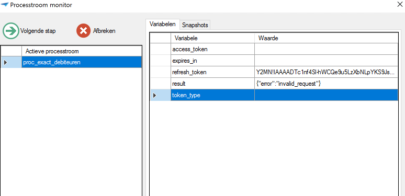Click the green Volgende stap arrow icon

pyautogui.click(x=10, y=31)
